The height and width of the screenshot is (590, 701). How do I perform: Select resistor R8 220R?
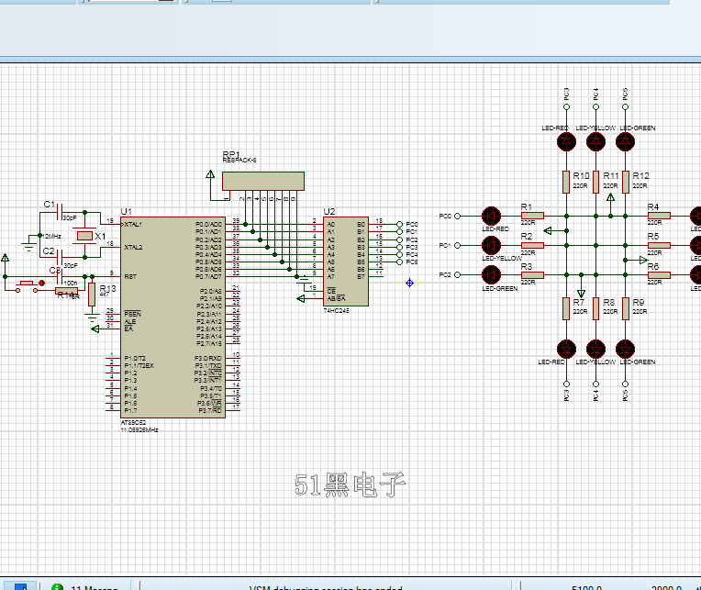point(595,308)
